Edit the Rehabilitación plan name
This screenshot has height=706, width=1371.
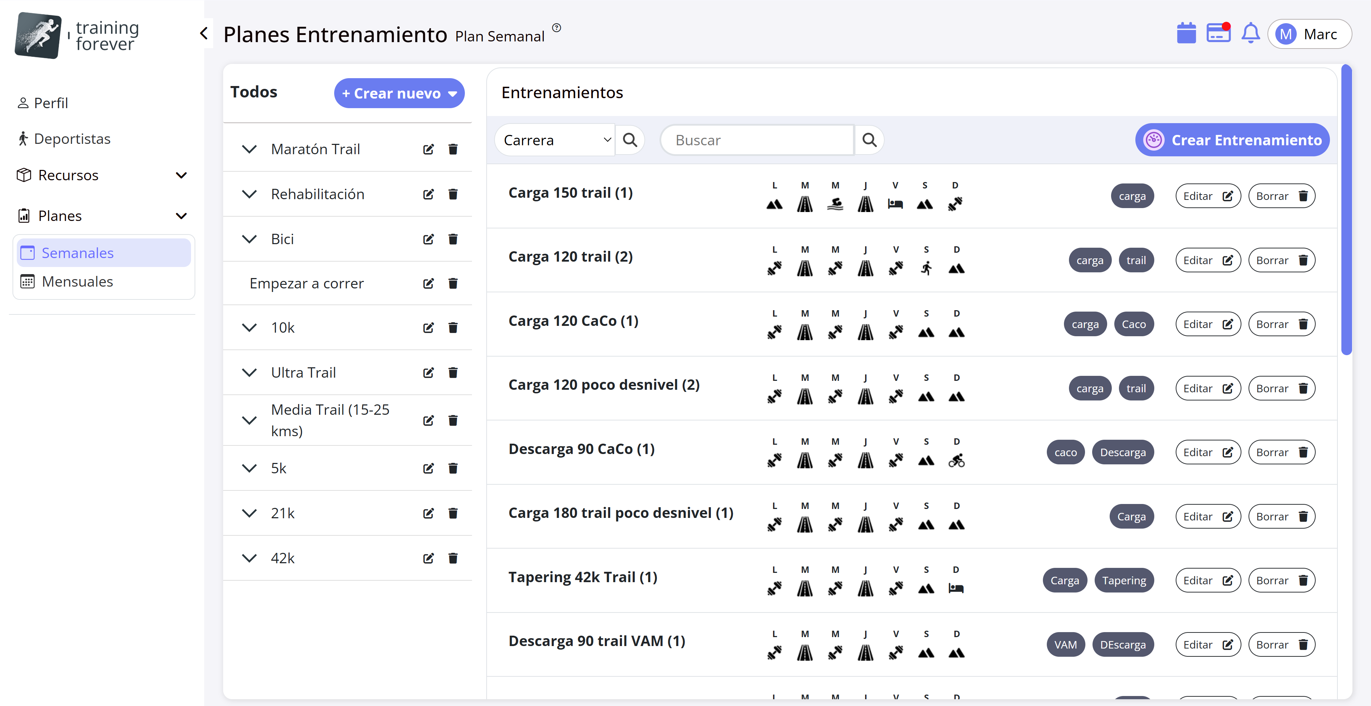click(x=428, y=194)
